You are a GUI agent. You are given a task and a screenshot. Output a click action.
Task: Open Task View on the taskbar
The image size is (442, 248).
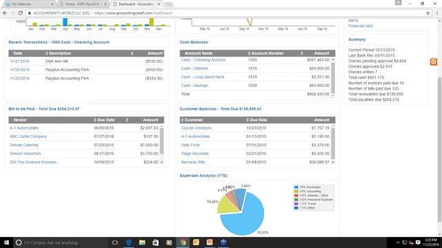[x=115, y=242]
